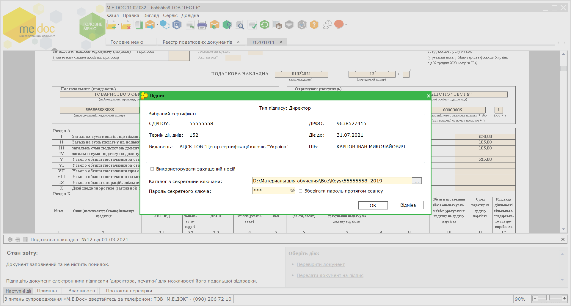Click the green circular refresh icon
This screenshot has height=306, width=571.
click(264, 25)
